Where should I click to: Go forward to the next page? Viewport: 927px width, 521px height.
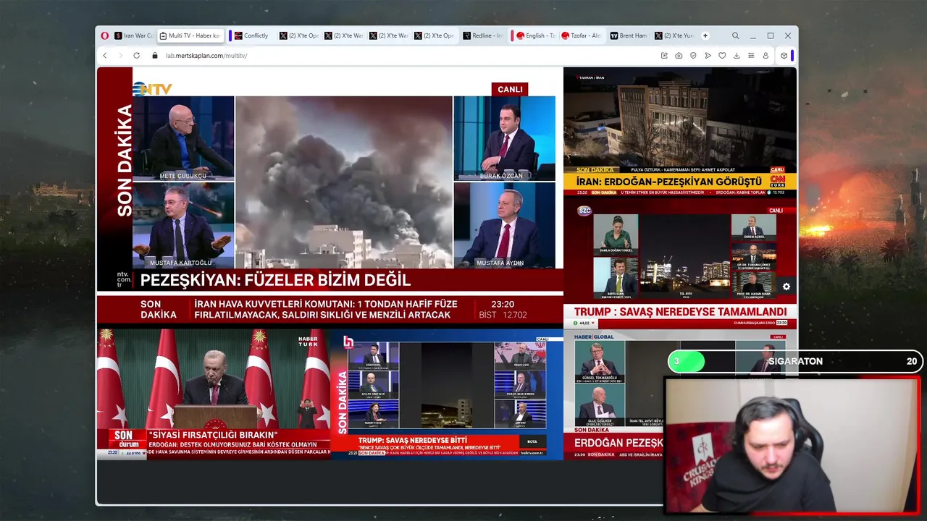coord(120,56)
